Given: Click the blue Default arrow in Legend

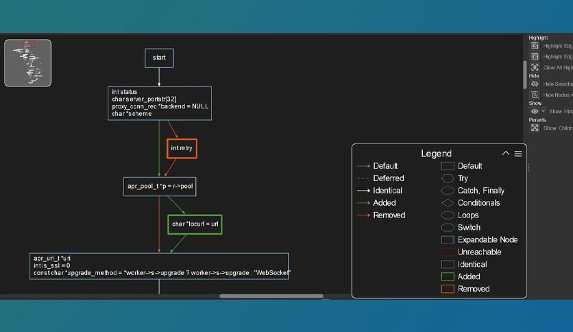Looking at the screenshot, I should [x=363, y=166].
